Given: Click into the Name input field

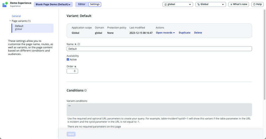Looking at the screenshot, I should click(159, 49).
